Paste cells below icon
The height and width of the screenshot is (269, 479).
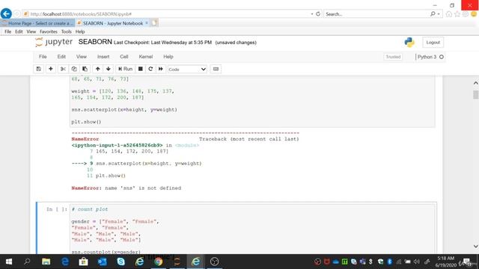tap(85, 69)
